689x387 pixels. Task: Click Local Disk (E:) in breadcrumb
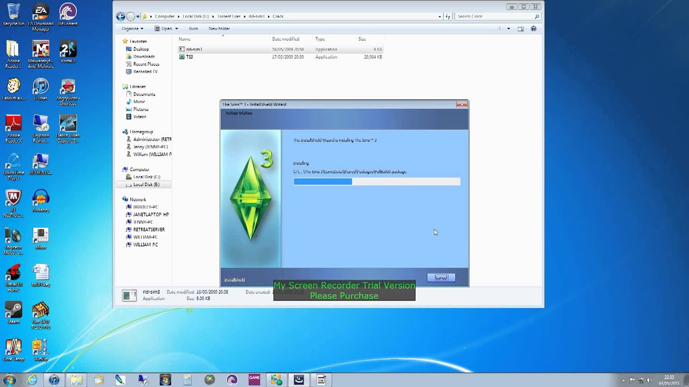tap(195, 17)
